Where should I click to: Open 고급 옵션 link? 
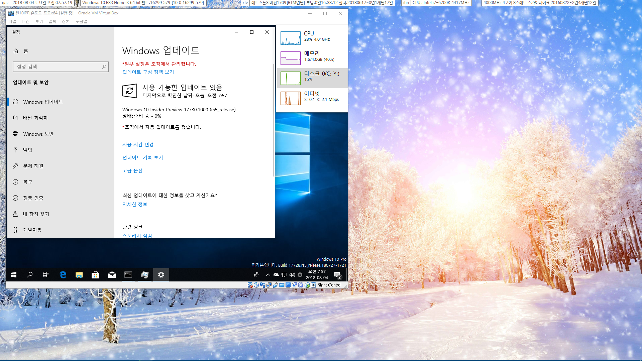tap(132, 170)
